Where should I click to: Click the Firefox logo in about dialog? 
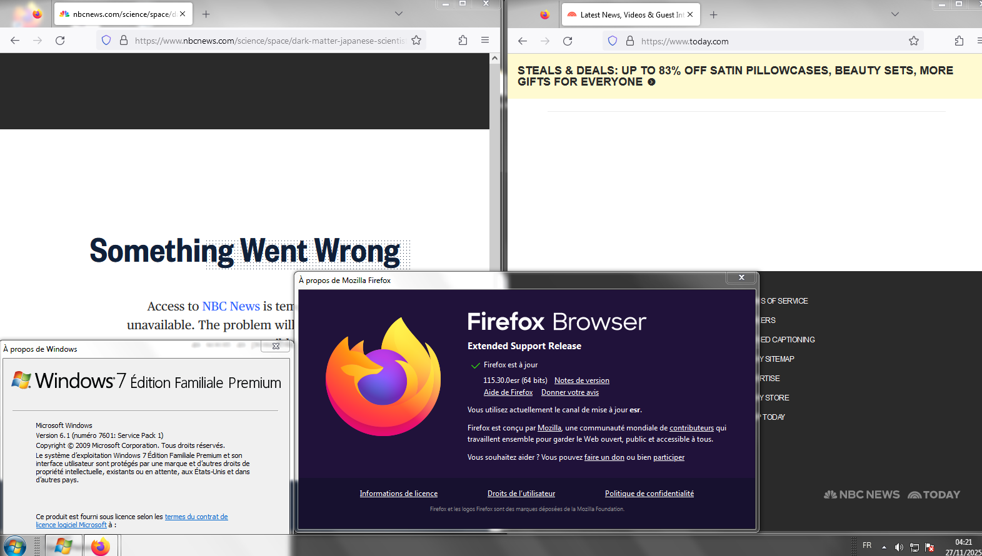click(383, 377)
